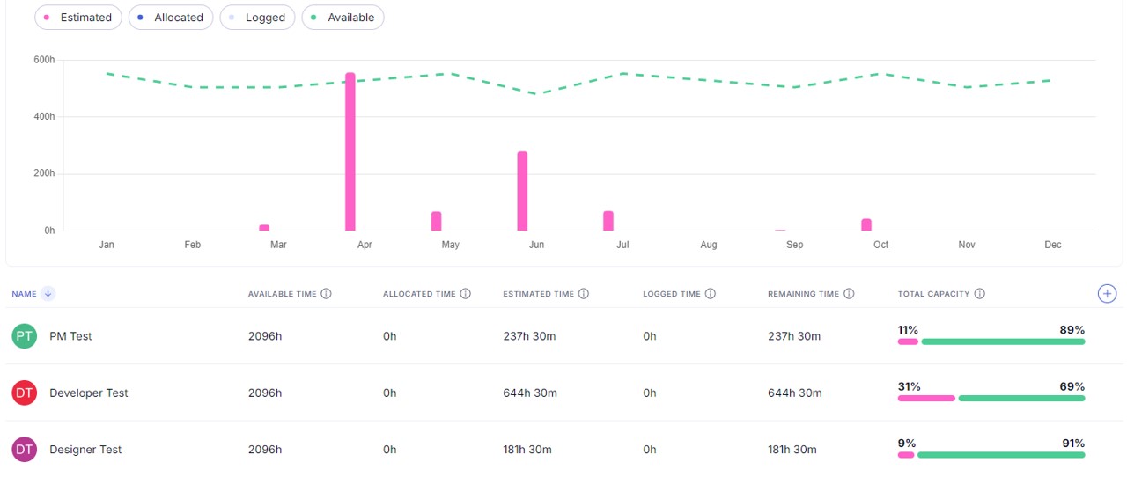The height and width of the screenshot is (477, 1127).
Task: Click the Estimated Time info icon
Action: click(x=584, y=294)
